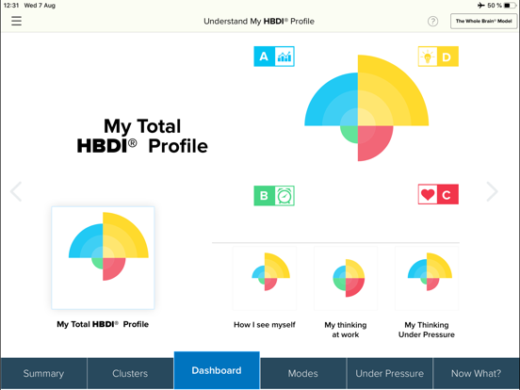
Task: Click 'My thinking at work' label text
Action: [x=346, y=330]
